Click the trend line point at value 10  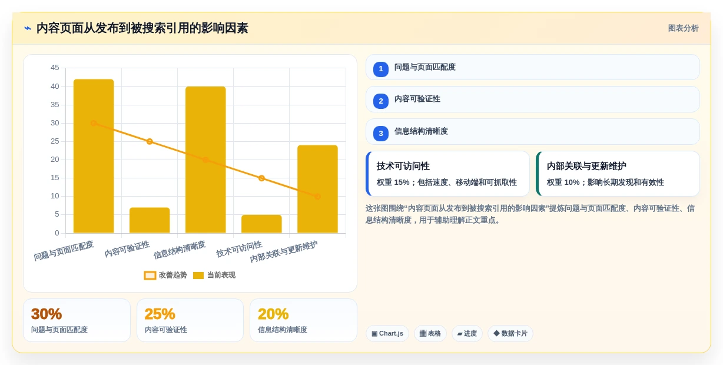click(x=317, y=197)
